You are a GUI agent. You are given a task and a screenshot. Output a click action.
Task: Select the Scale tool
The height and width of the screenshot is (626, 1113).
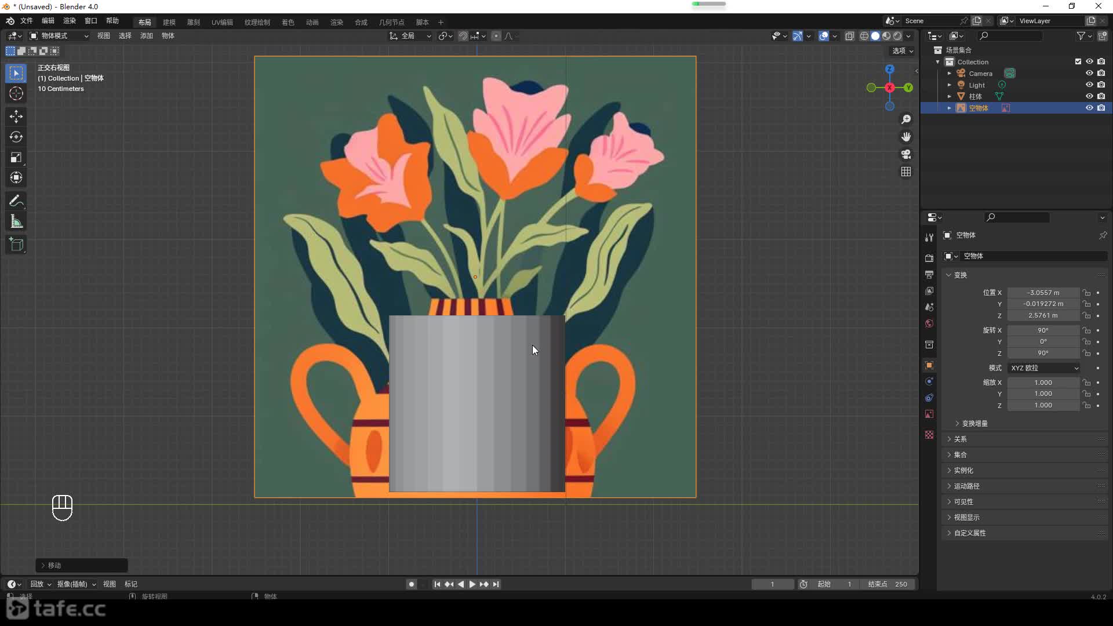click(16, 157)
